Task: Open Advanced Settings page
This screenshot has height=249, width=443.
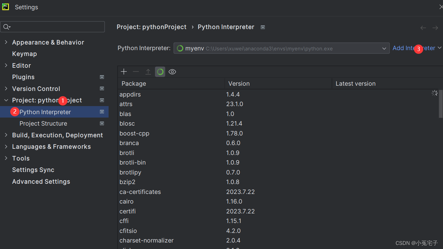Action: [x=41, y=182]
